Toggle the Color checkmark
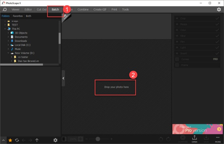 [x=217, y=30]
